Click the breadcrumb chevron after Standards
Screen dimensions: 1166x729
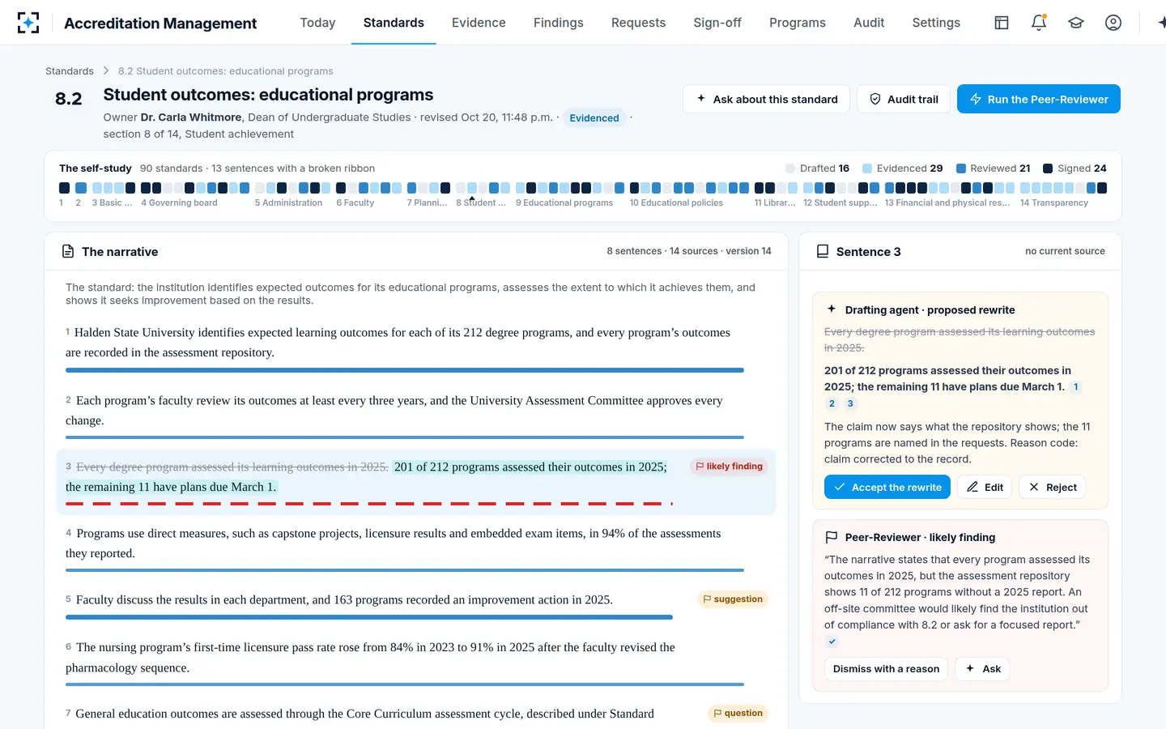pyautogui.click(x=106, y=71)
